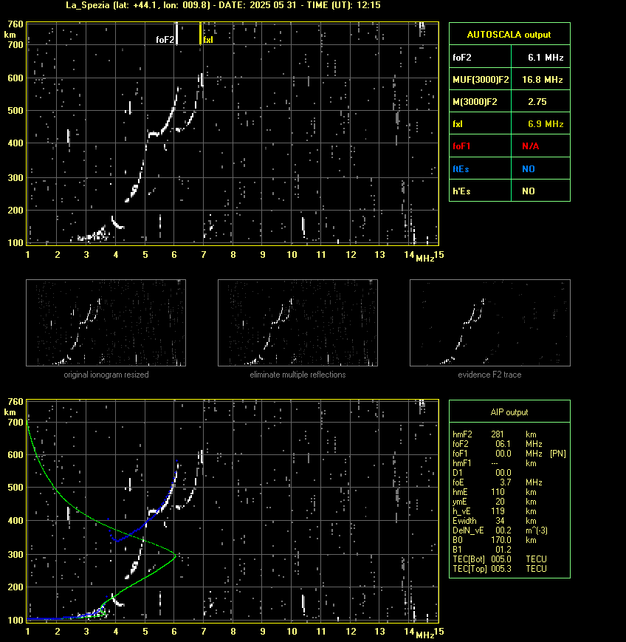Image resolution: width=626 pixels, height=642 pixels.
Task: Select the h_vE 119 km entry
Action: [495, 511]
